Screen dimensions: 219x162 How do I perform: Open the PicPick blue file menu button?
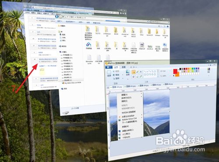[109, 67]
